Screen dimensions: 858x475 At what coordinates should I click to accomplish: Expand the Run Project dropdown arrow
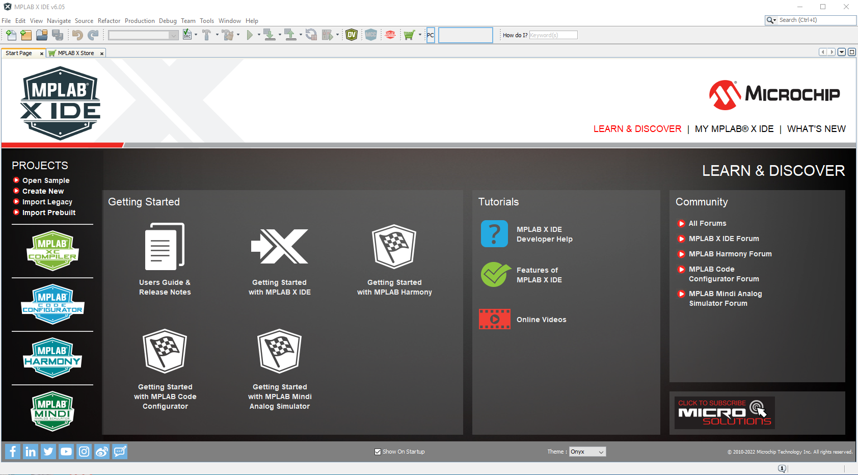[259, 35]
